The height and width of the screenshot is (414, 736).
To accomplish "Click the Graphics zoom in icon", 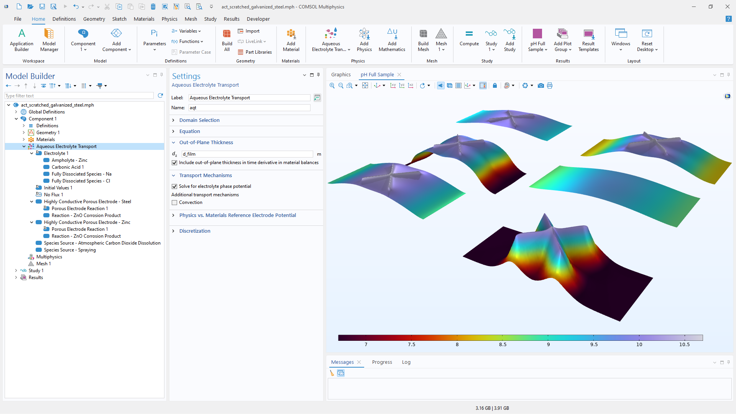I will [332, 85].
